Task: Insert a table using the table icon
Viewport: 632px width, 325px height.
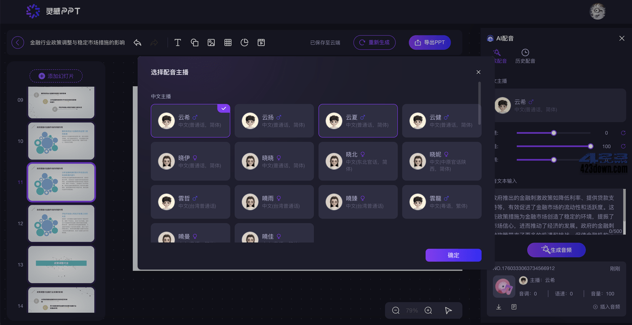Action: click(228, 42)
